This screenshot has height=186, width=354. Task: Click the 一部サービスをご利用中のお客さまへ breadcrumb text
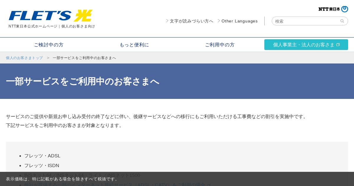coord(84,58)
